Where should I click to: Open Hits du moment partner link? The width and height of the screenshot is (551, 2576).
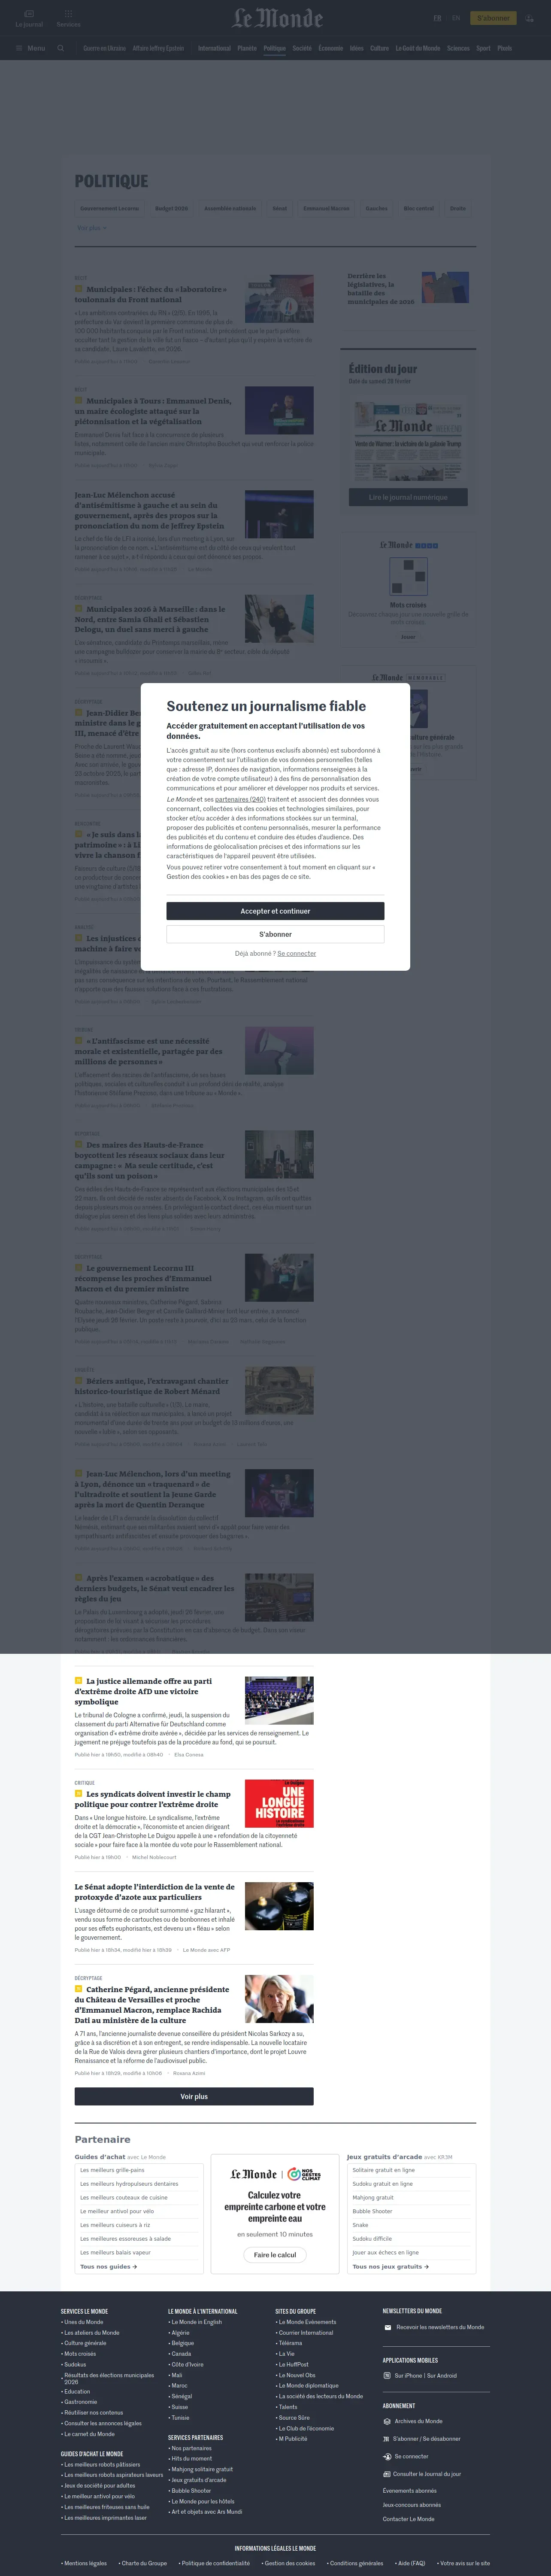click(x=192, y=2458)
